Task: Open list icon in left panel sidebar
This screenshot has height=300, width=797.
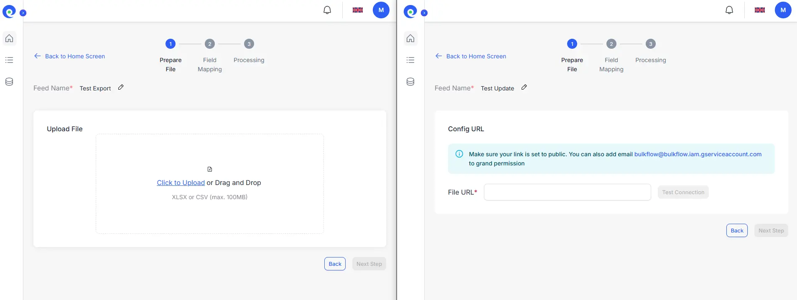Action: pos(9,60)
